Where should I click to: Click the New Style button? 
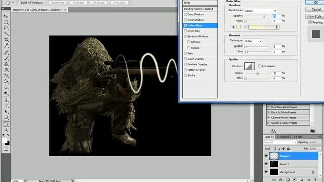[315, 16]
